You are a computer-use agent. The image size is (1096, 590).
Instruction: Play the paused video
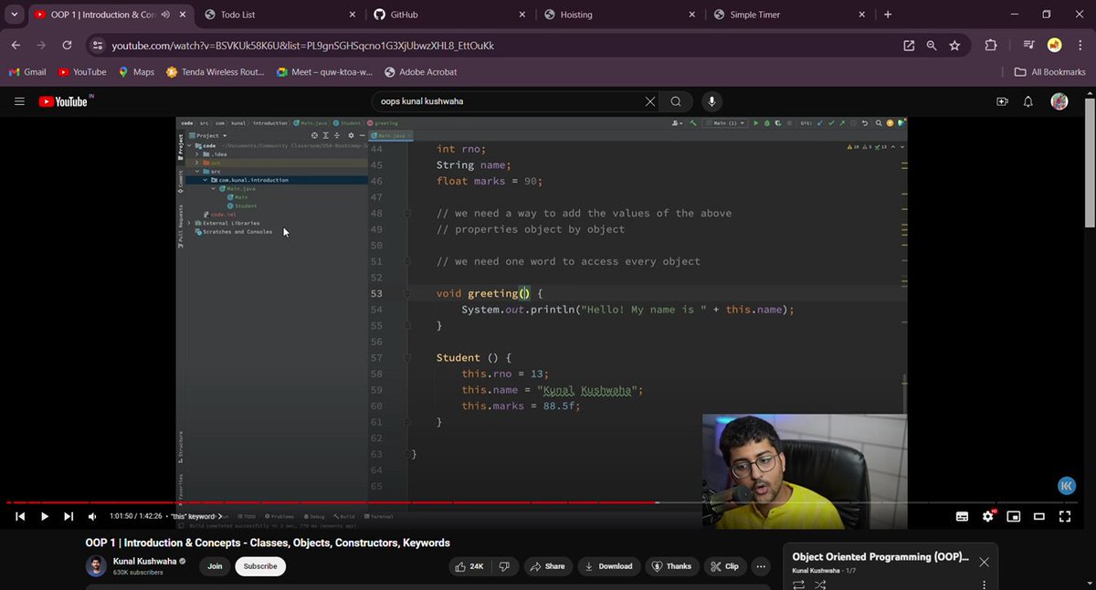pyautogui.click(x=44, y=516)
